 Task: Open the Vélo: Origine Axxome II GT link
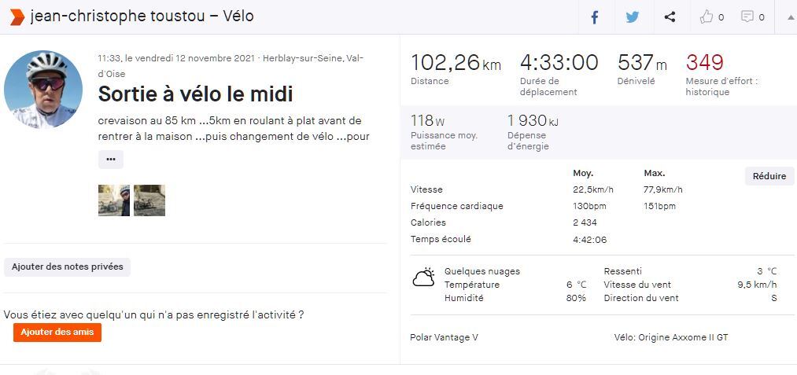tap(671, 337)
